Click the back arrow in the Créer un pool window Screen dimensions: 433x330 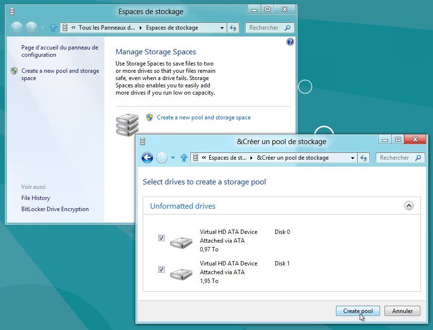coord(147,158)
